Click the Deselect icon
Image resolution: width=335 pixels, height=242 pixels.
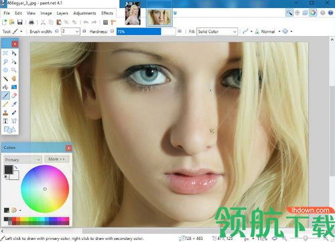(x=74, y=22)
